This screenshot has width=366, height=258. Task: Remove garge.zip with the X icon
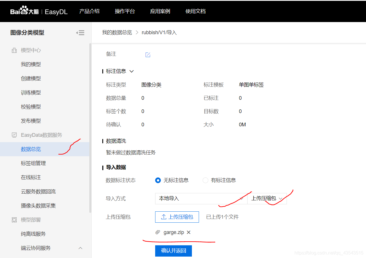click(189, 232)
